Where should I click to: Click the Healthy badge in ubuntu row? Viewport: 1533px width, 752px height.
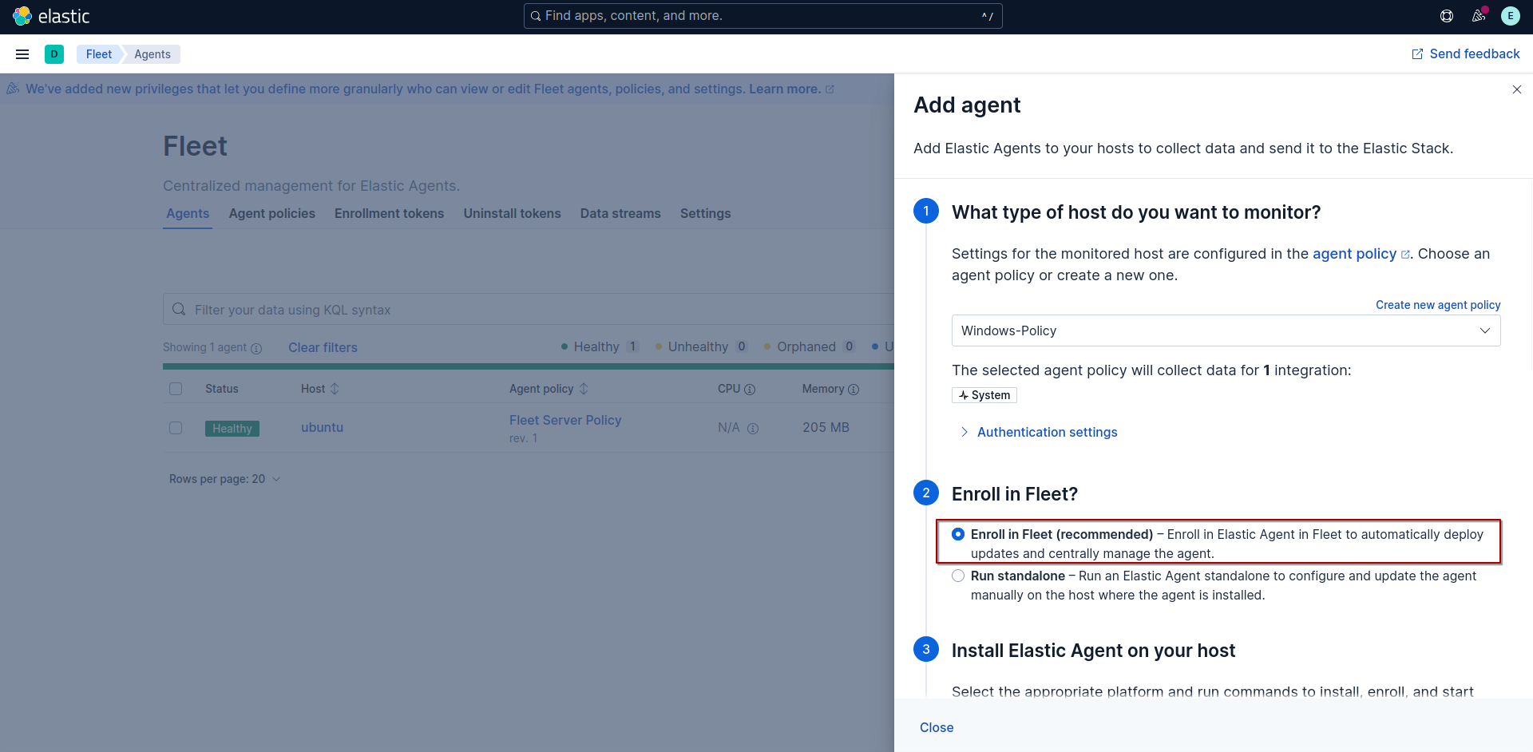coord(232,429)
